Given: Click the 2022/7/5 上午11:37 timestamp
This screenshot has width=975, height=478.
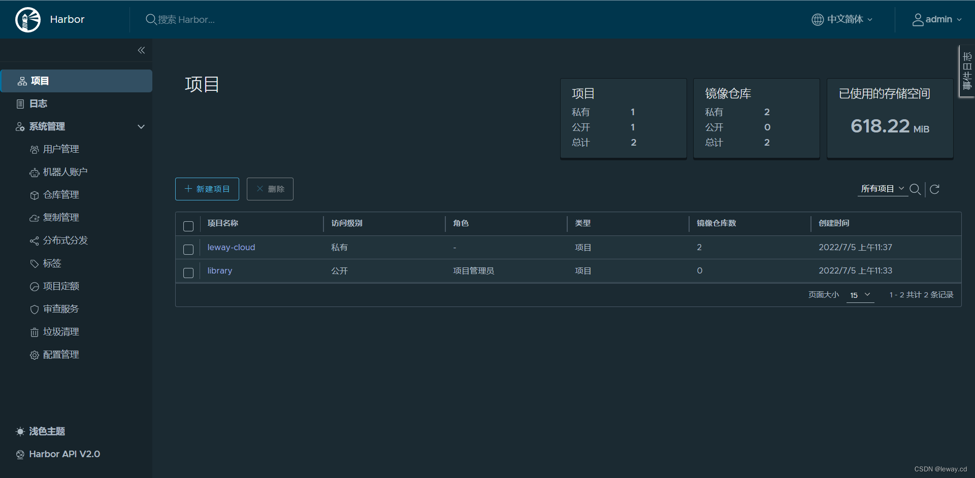Looking at the screenshot, I should (x=855, y=248).
